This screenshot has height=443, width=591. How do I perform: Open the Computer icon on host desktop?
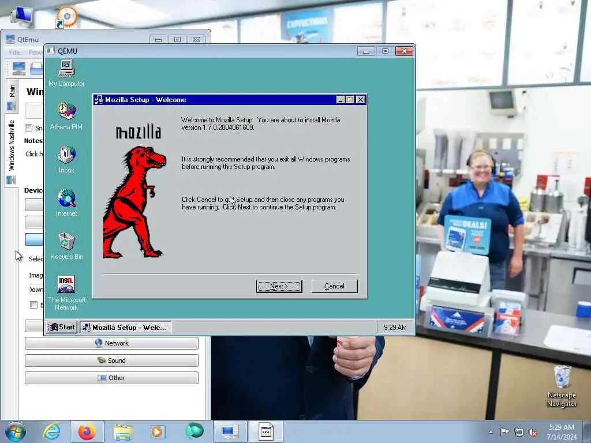22,17
